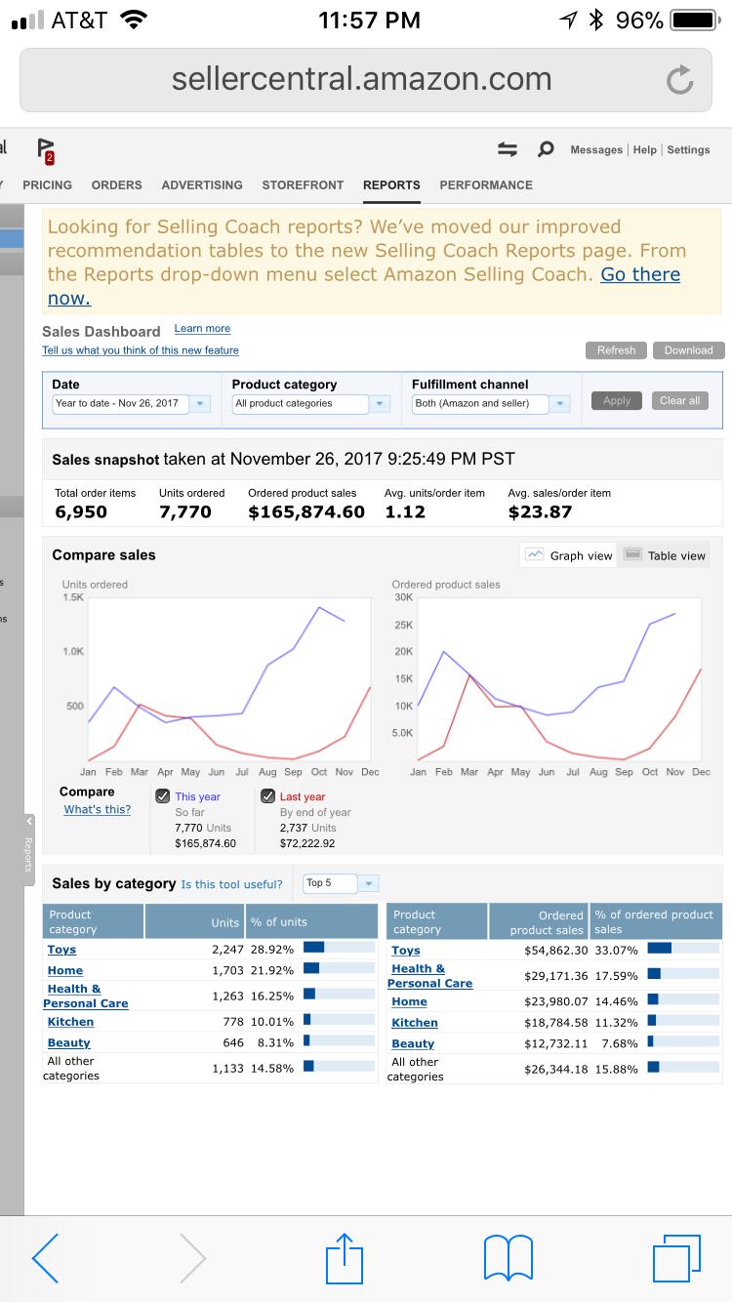This screenshot has width=732, height=1302.
Task: Open Safari bookmarks book icon
Action: point(508,1258)
